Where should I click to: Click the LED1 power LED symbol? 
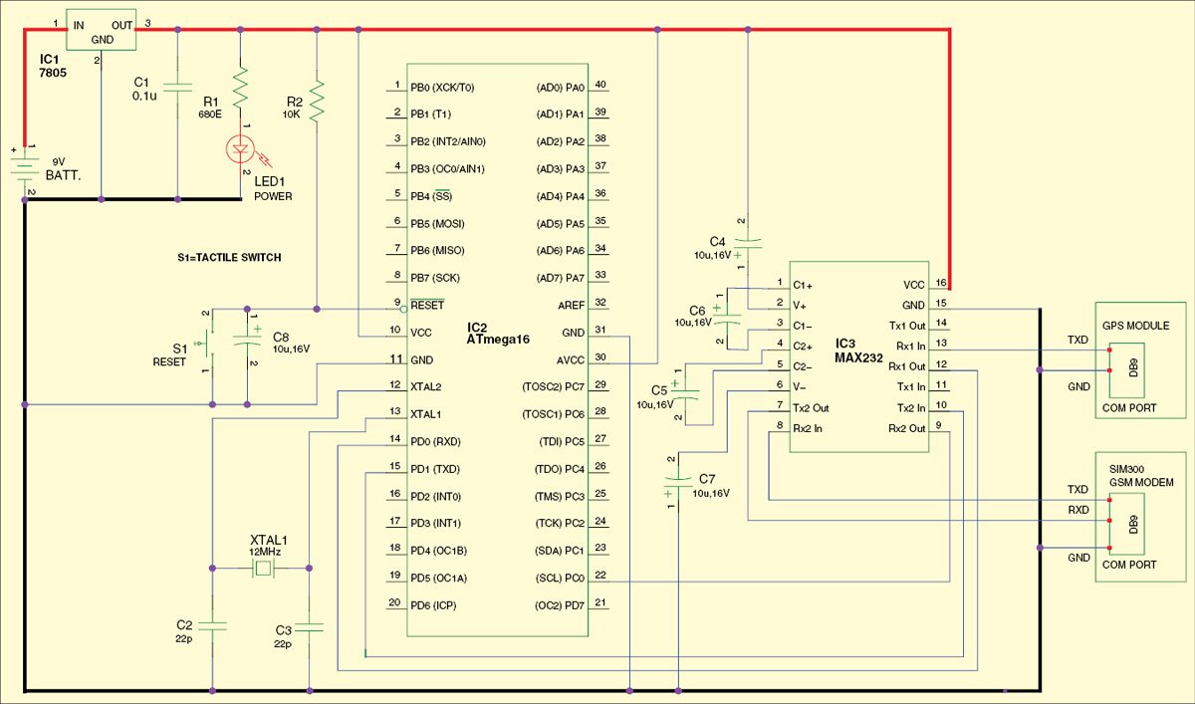[x=240, y=151]
